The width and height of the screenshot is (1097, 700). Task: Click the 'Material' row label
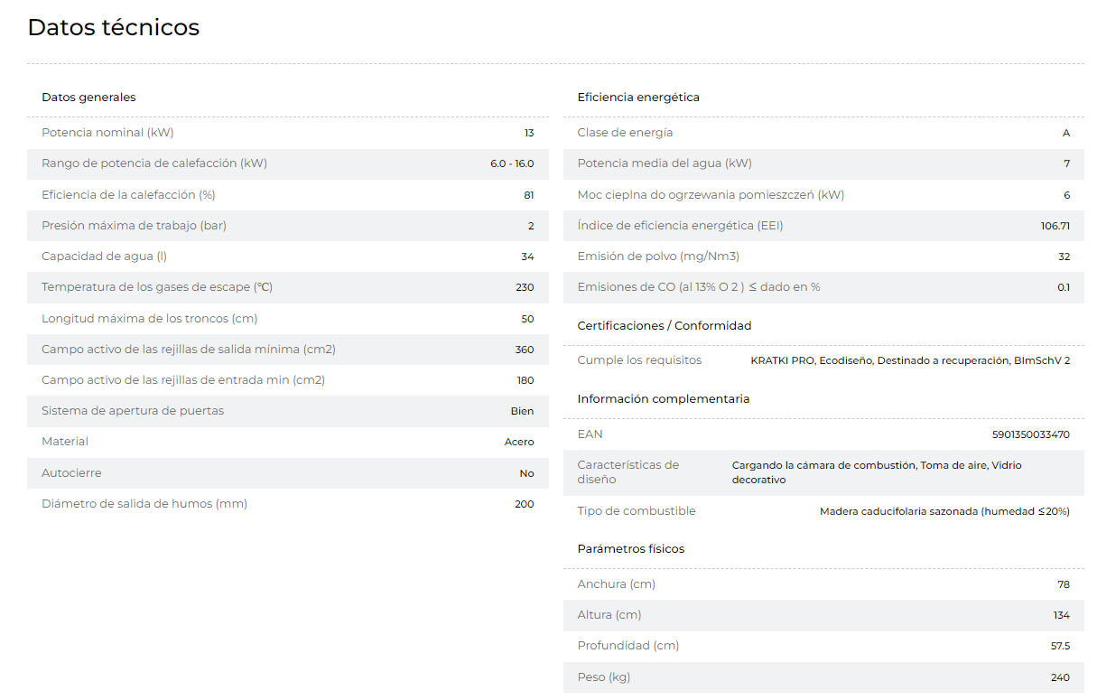click(65, 442)
